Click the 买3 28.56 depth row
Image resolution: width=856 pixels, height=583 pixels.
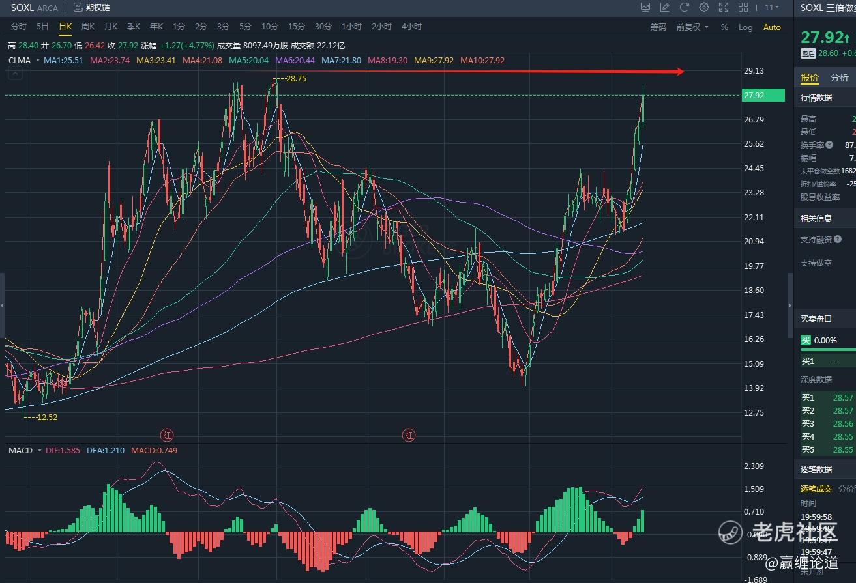click(828, 423)
